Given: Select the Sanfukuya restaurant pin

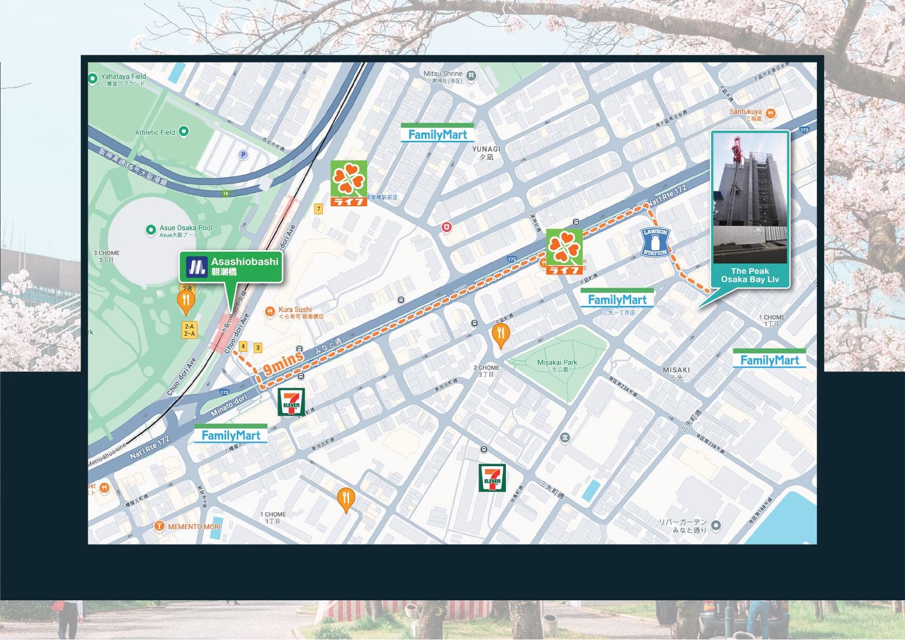Looking at the screenshot, I should click(x=770, y=113).
